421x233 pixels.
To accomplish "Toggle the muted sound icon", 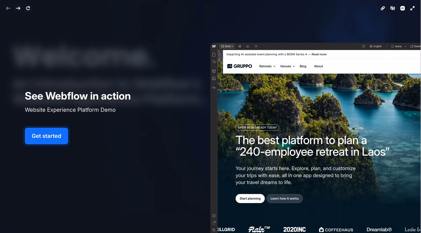I will pos(393,8).
